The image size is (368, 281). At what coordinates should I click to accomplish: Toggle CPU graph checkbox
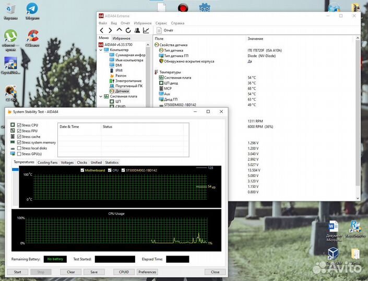[110, 170]
